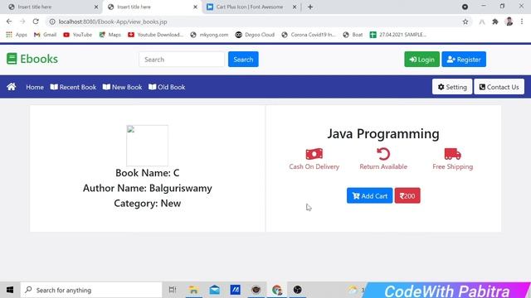Open the Corona Covid19 bookmark

point(309,35)
